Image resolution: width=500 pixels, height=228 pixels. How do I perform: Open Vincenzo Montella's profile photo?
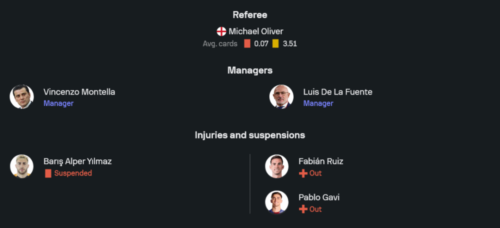[x=21, y=97]
